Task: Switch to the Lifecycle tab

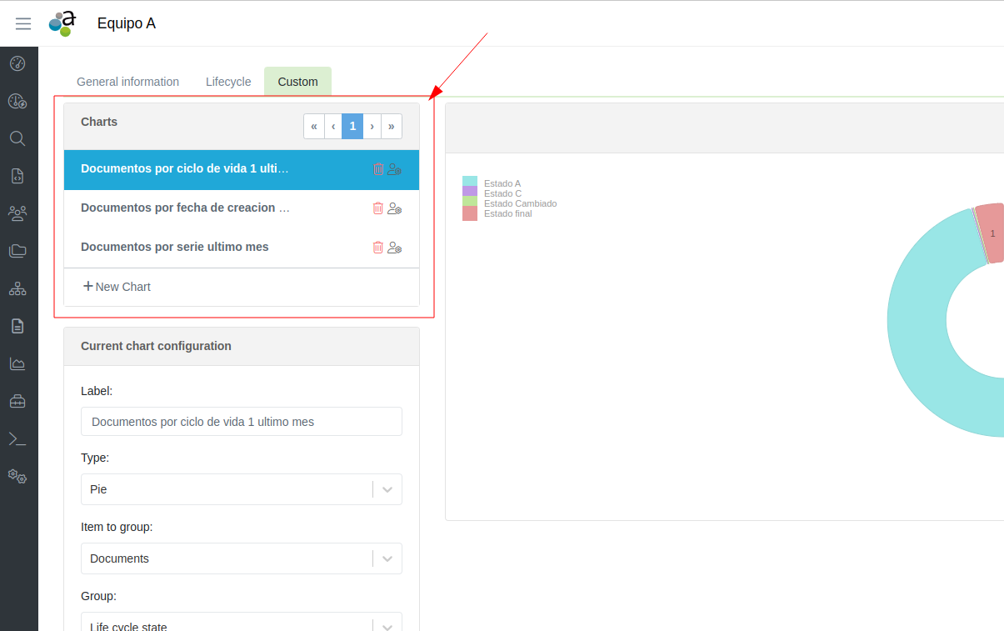Action: pyautogui.click(x=228, y=82)
